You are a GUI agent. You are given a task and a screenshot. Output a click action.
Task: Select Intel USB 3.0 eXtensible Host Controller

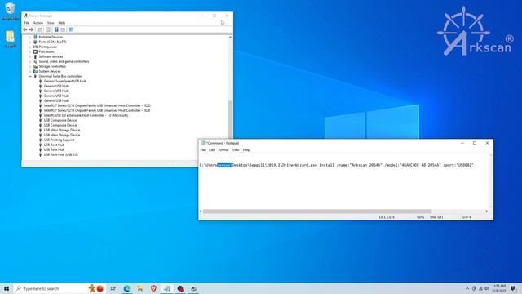pyautogui.click(x=86, y=115)
